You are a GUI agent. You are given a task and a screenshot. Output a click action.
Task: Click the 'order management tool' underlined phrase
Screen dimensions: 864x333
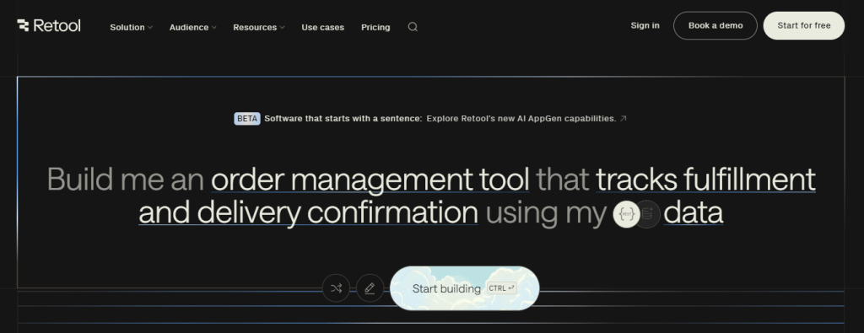tap(370, 180)
